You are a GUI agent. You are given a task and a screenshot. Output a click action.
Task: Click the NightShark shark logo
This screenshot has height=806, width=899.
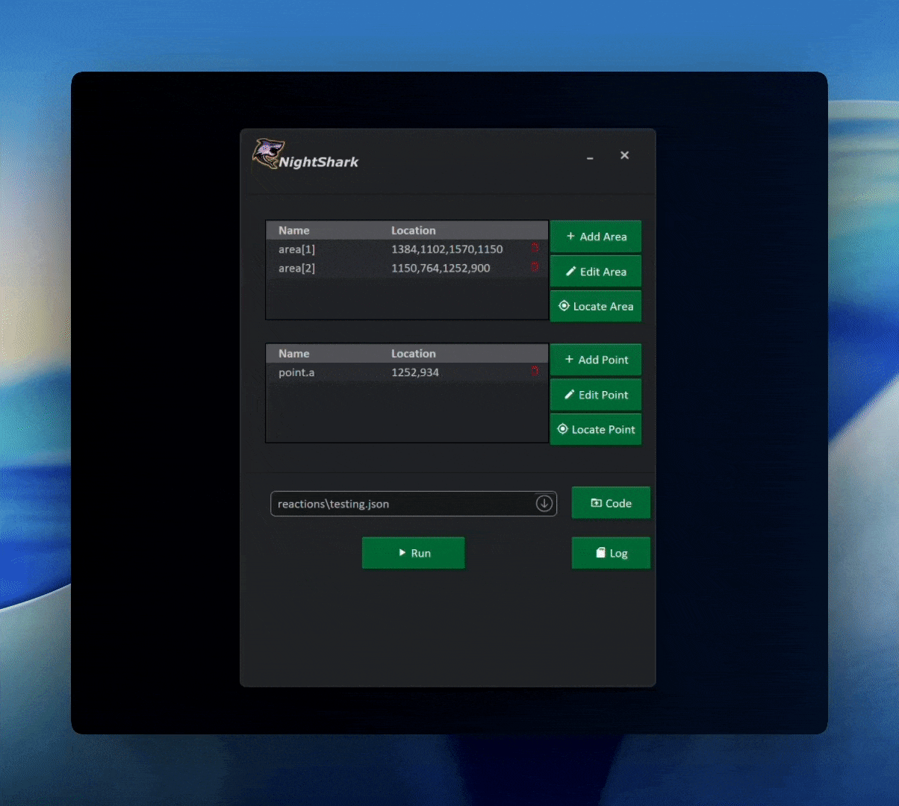269,153
